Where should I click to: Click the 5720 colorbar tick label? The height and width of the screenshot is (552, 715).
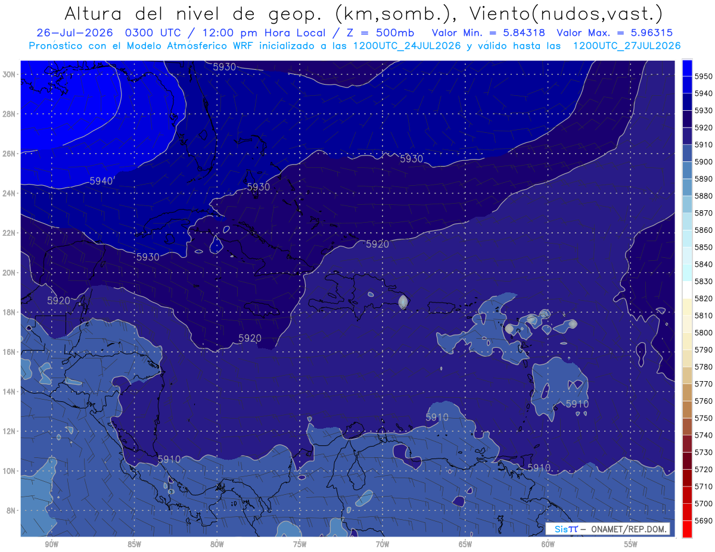[703, 469]
